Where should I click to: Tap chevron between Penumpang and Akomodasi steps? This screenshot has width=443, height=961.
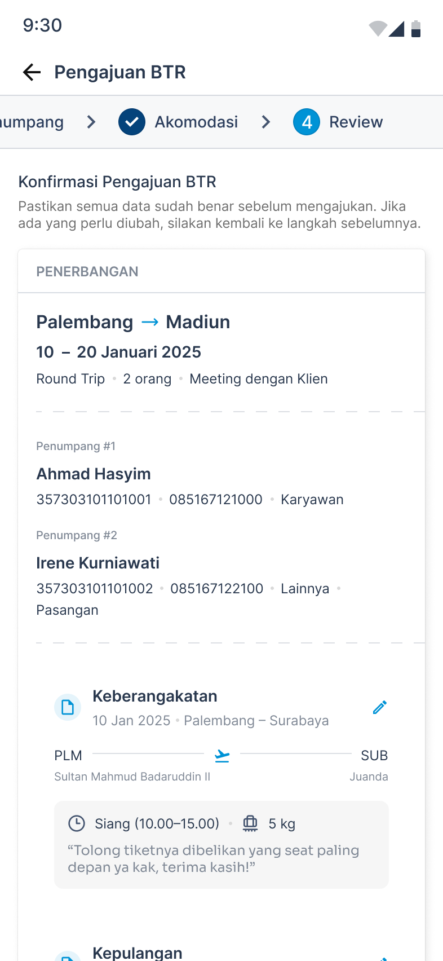click(x=91, y=122)
